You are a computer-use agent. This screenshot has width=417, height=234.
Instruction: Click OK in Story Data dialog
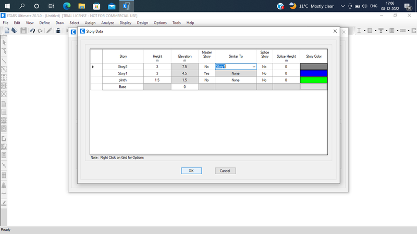[x=191, y=171]
